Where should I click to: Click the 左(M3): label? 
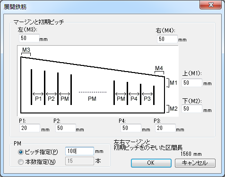27,30
